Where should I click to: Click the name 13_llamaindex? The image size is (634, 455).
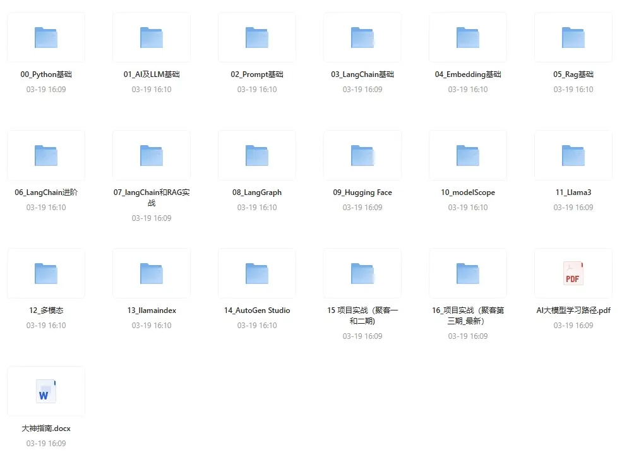tap(152, 310)
